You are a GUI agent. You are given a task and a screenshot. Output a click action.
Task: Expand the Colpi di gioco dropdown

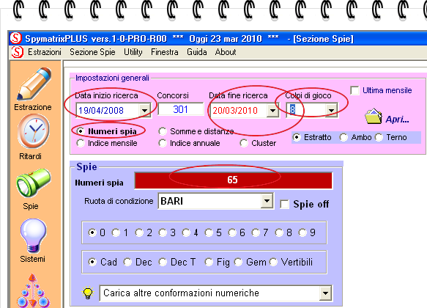pos(331,110)
